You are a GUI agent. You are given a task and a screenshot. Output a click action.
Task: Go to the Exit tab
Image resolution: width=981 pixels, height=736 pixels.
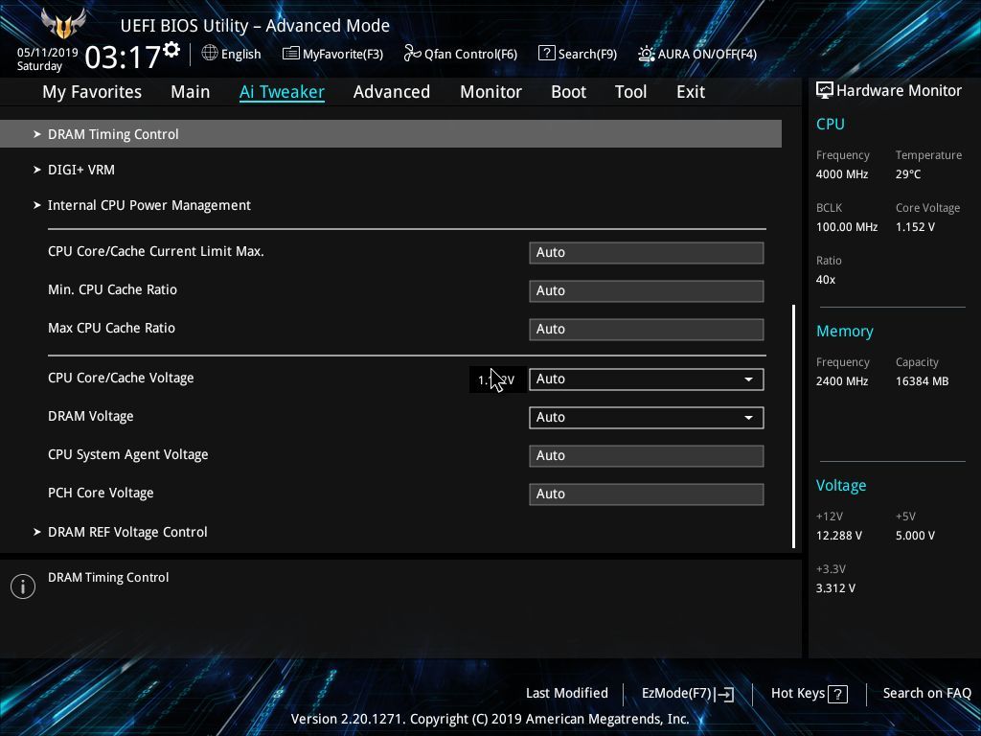tap(691, 92)
